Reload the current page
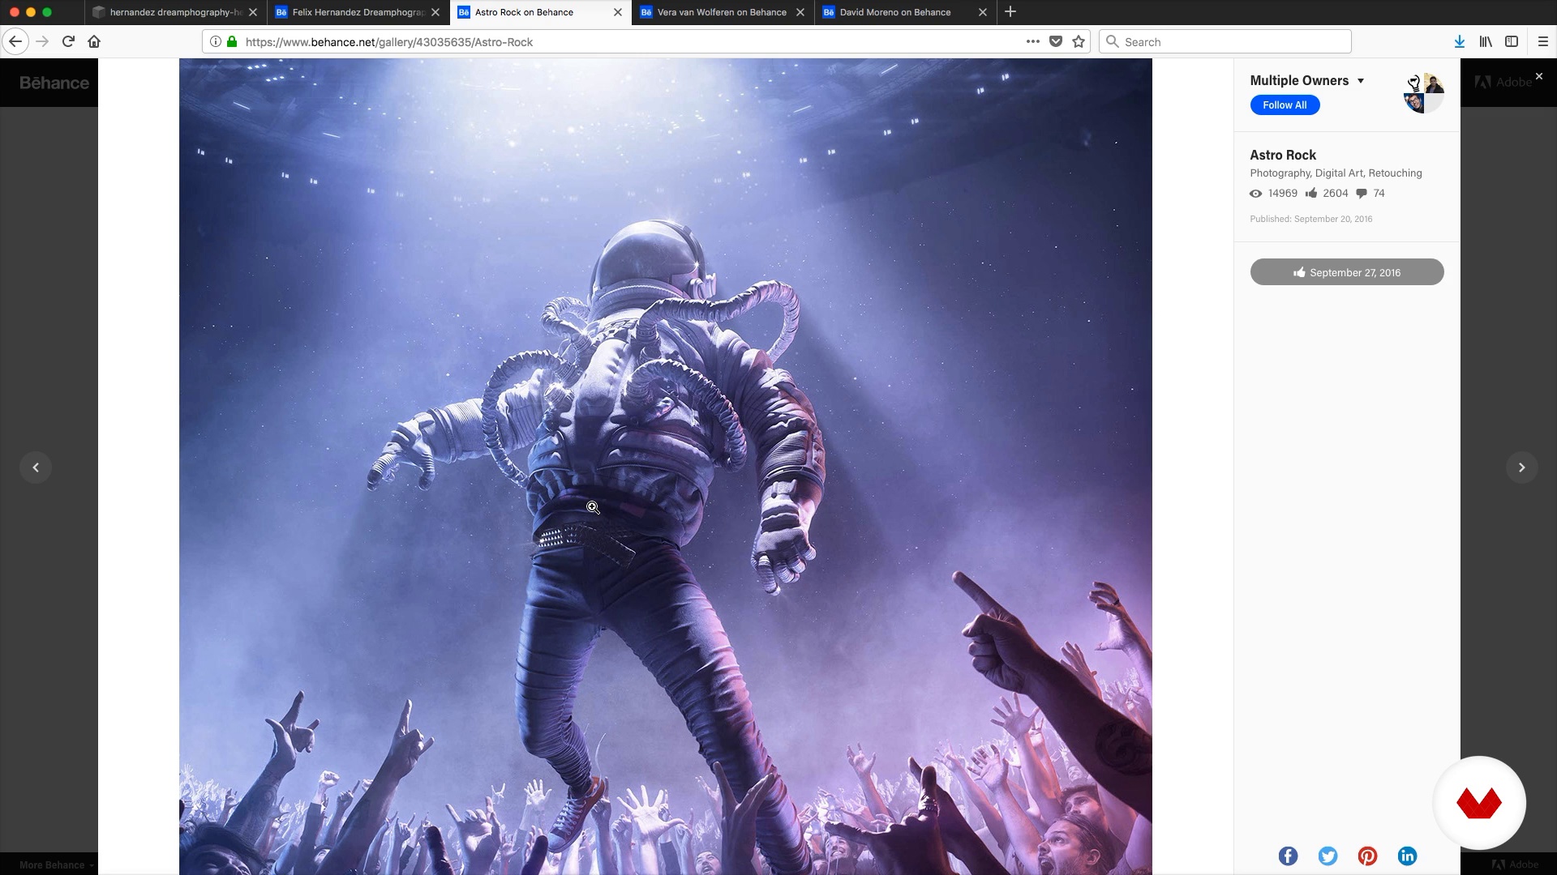 click(x=69, y=41)
